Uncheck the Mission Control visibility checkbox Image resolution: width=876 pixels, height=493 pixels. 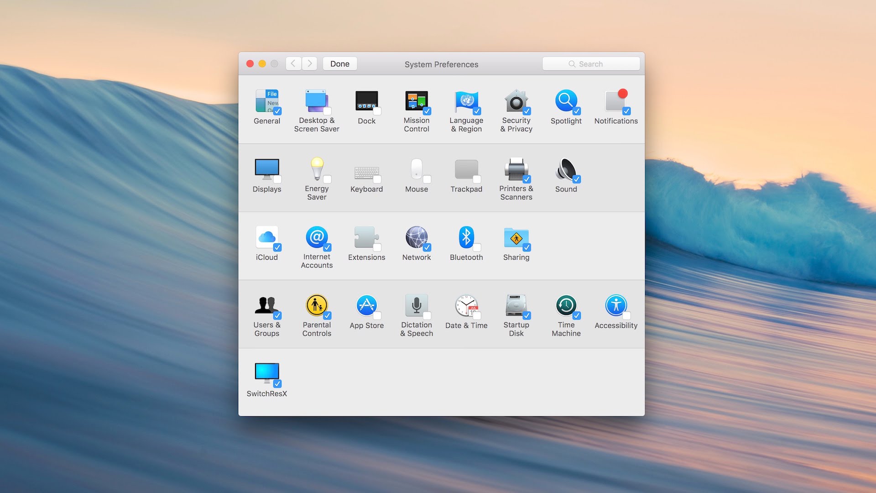click(x=428, y=111)
